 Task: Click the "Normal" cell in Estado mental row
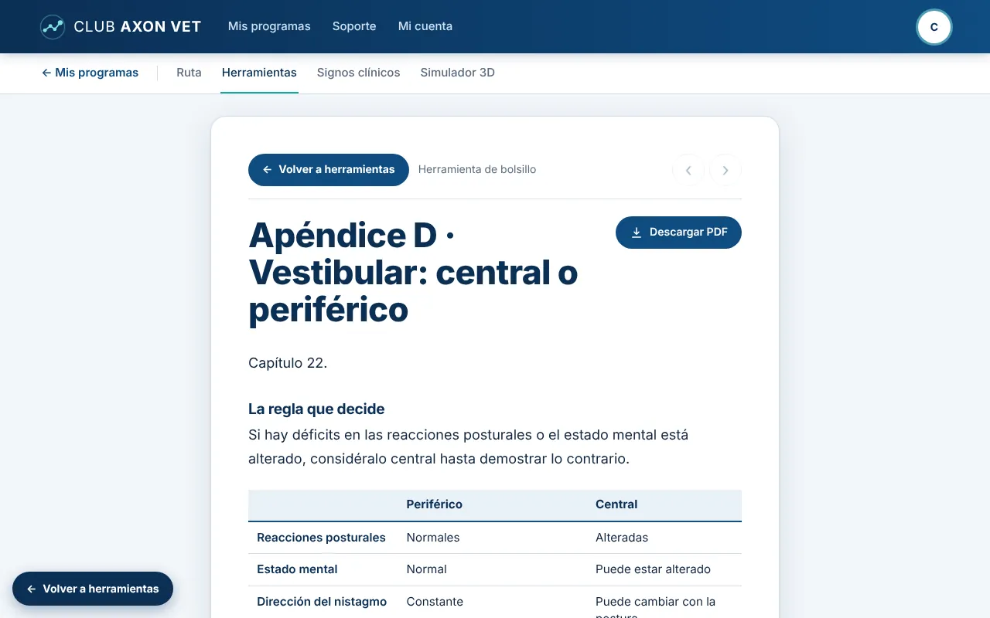pyautogui.click(x=427, y=569)
